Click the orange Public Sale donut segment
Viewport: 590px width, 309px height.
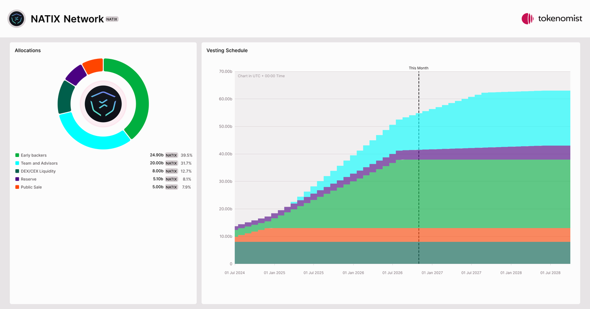[93, 66]
